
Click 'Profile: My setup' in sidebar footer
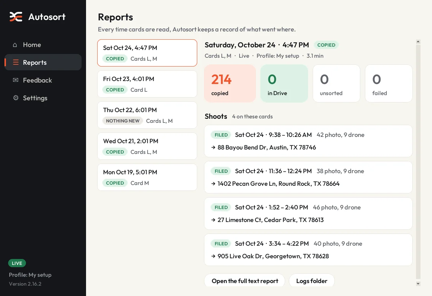[x=30, y=275]
